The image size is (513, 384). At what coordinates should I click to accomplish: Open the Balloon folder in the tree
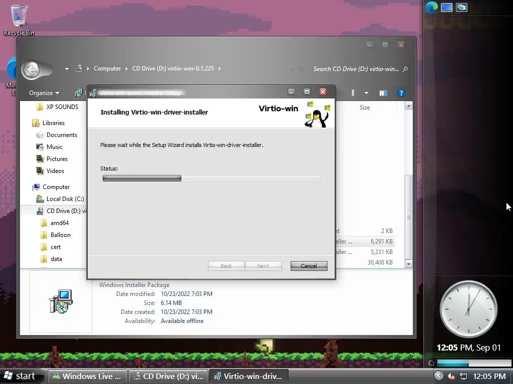pos(55,235)
